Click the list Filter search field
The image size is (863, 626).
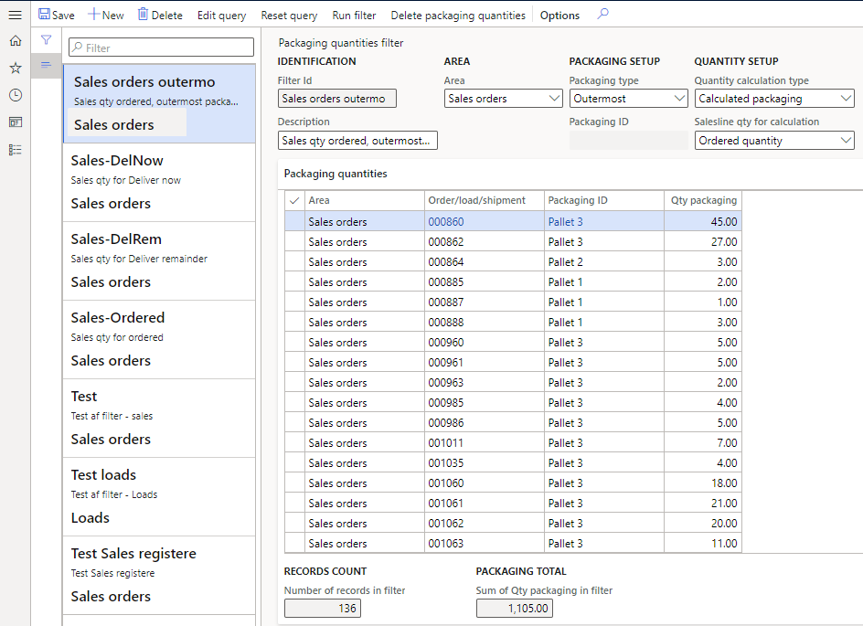(161, 48)
